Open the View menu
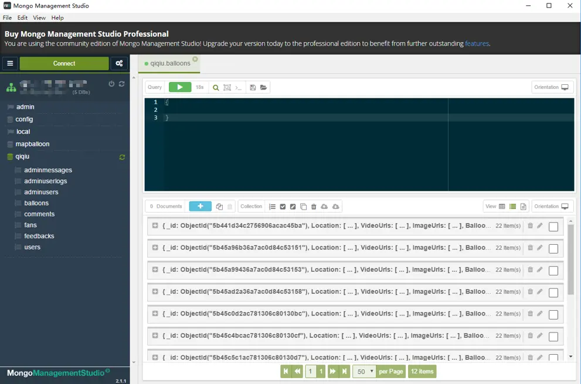This screenshot has height=384, width=581. point(39,18)
